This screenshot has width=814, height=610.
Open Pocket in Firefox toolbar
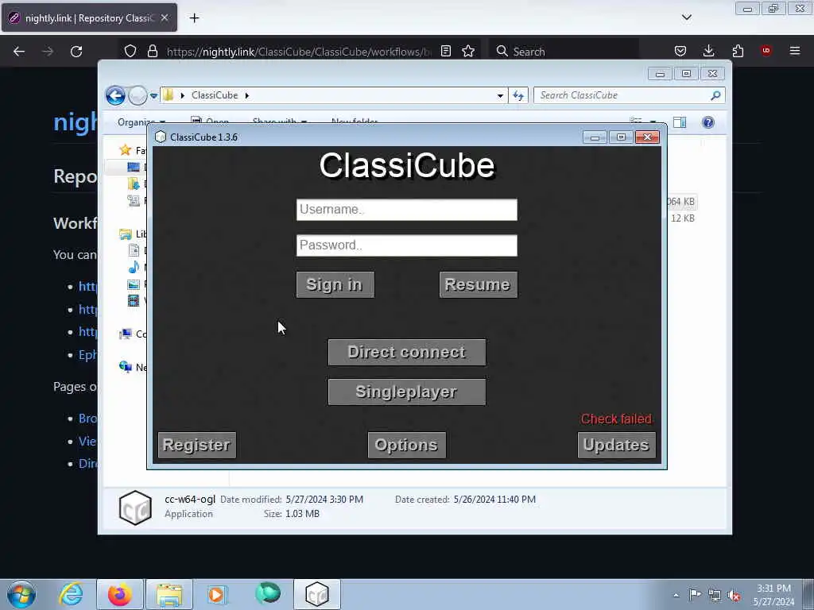(680, 51)
